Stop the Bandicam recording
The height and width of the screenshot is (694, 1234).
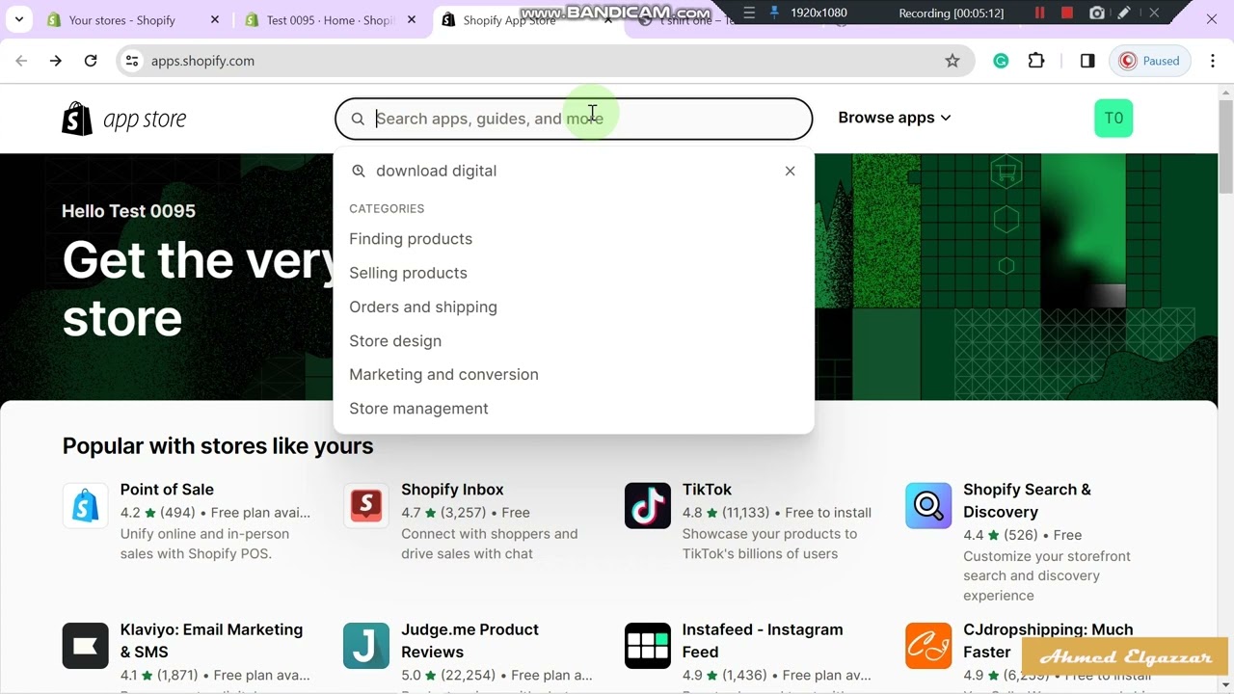pos(1067,13)
